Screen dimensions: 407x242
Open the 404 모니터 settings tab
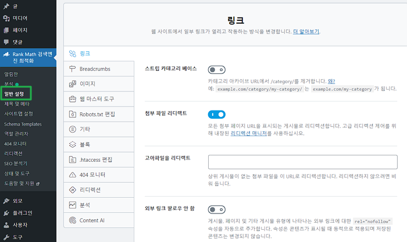coord(99,175)
